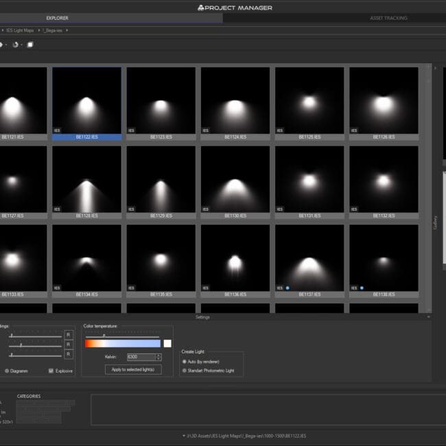Open the cream color swatch beside gradient
The image size is (446, 446).
point(167,343)
